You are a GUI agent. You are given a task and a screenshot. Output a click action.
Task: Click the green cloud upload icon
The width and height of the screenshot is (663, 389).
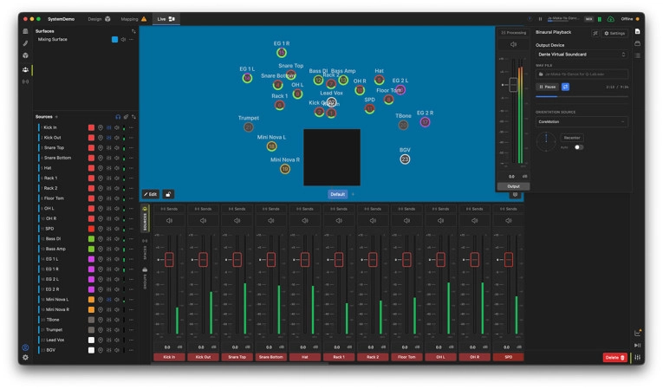[611, 19]
